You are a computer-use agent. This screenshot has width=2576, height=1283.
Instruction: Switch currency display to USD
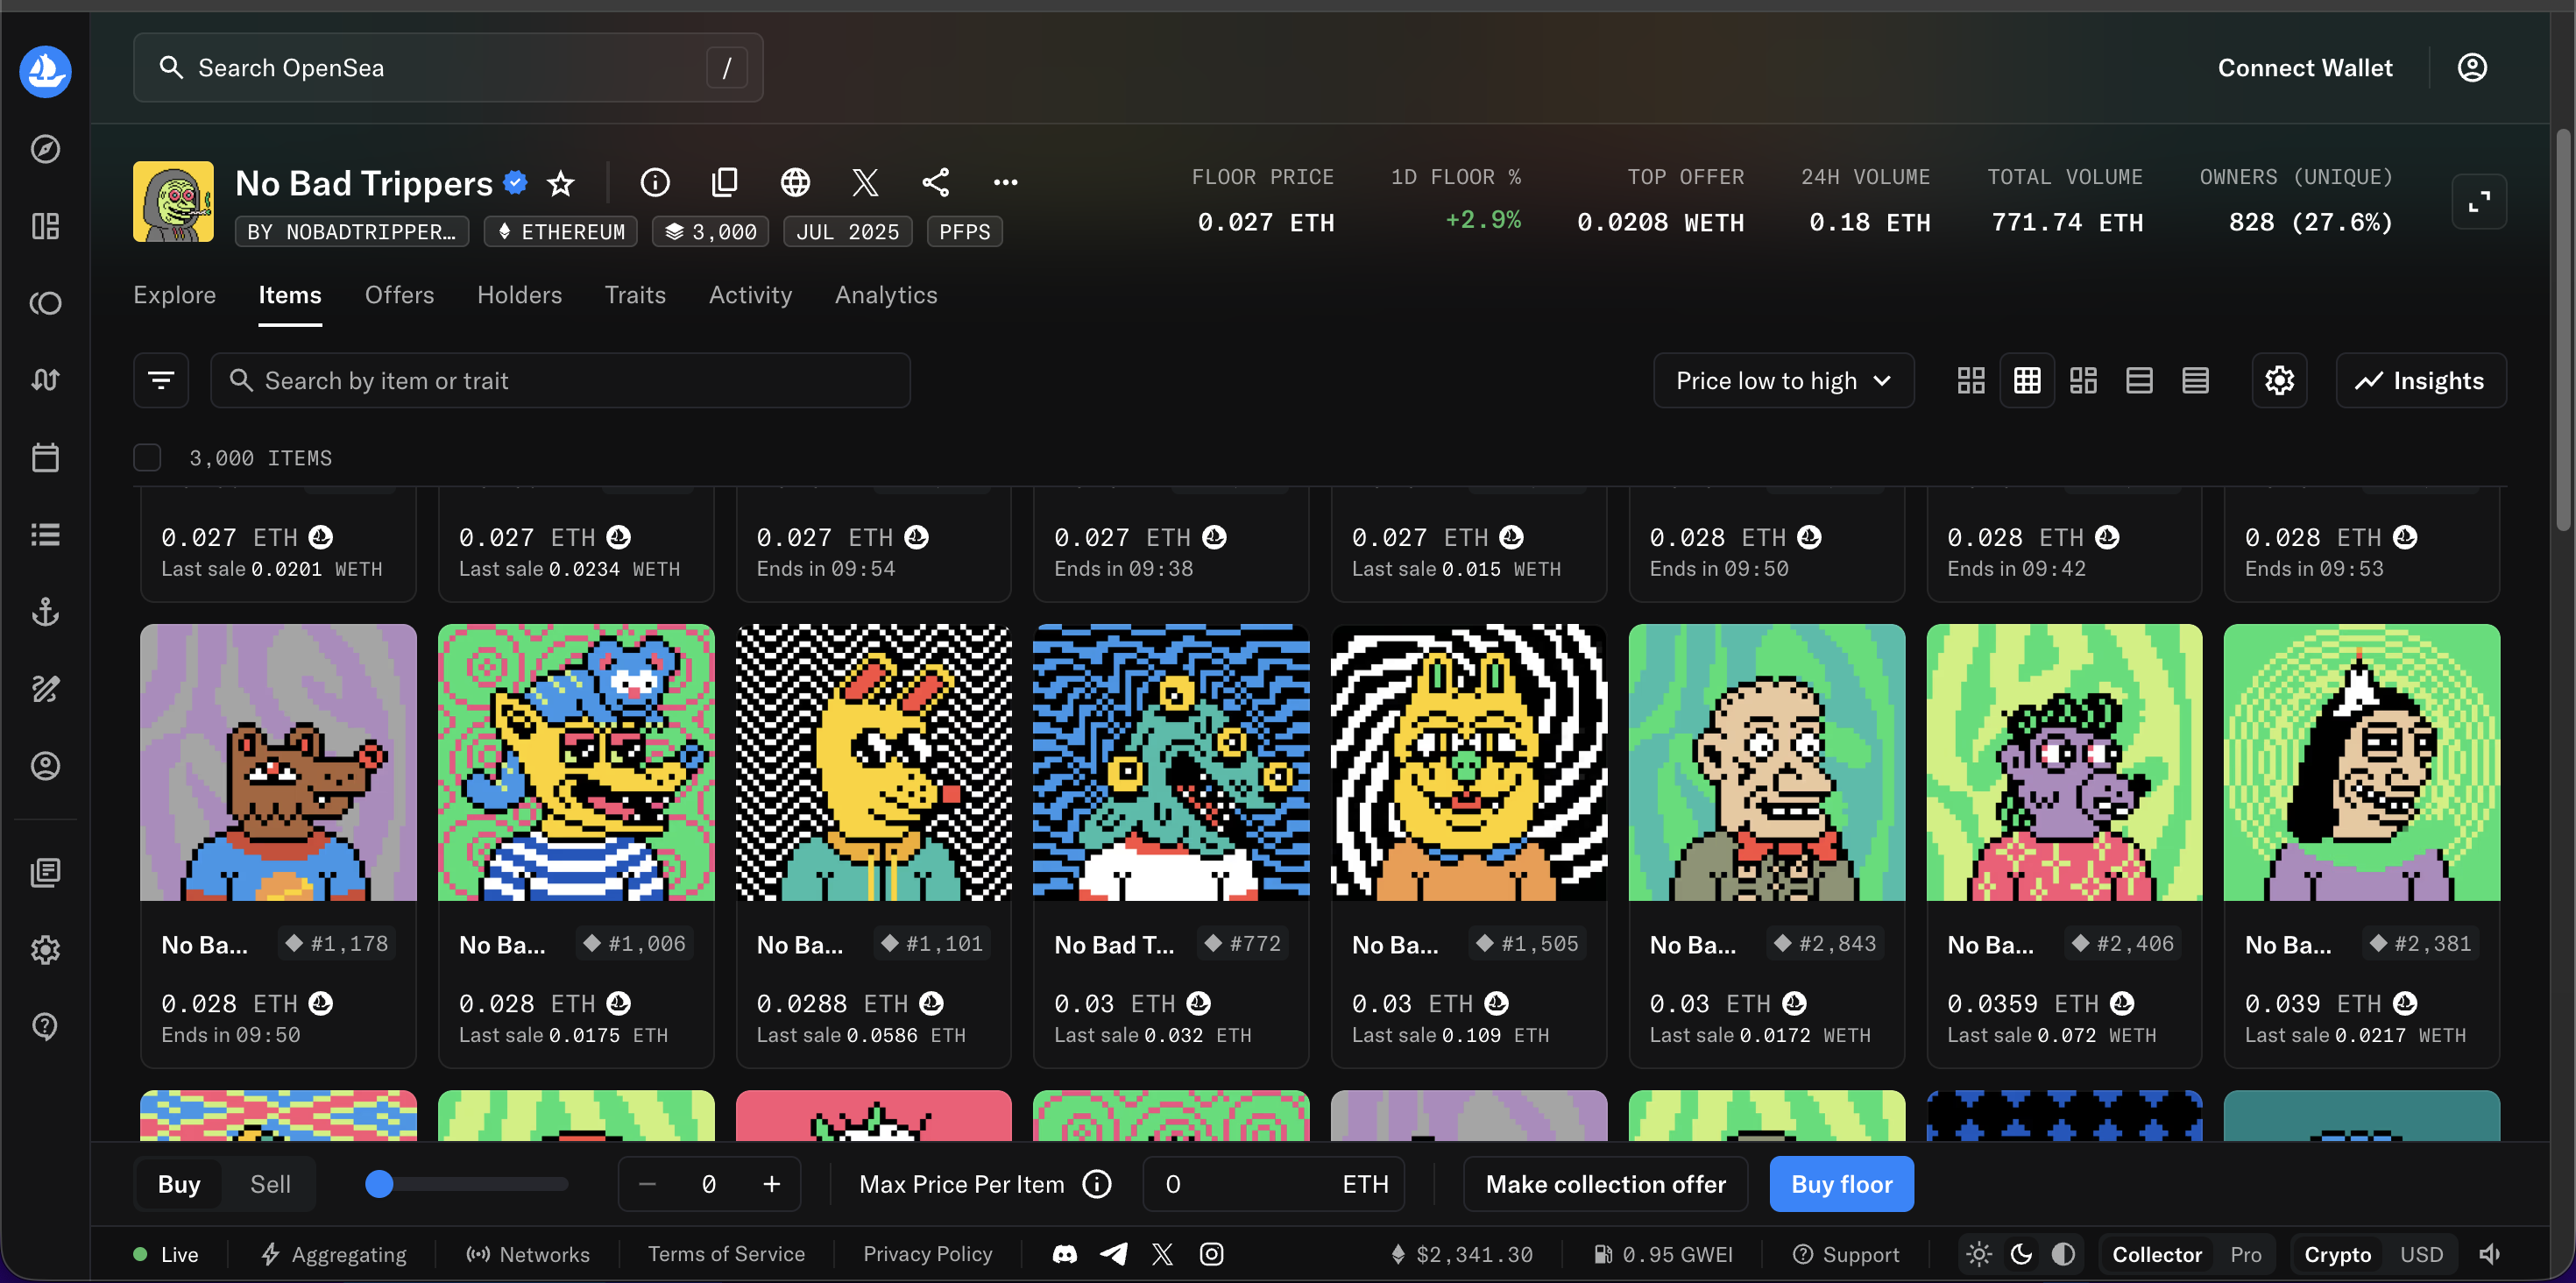coord(2421,1254)
